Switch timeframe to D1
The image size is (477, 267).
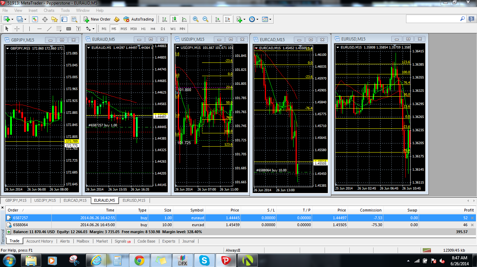point(163,29)
